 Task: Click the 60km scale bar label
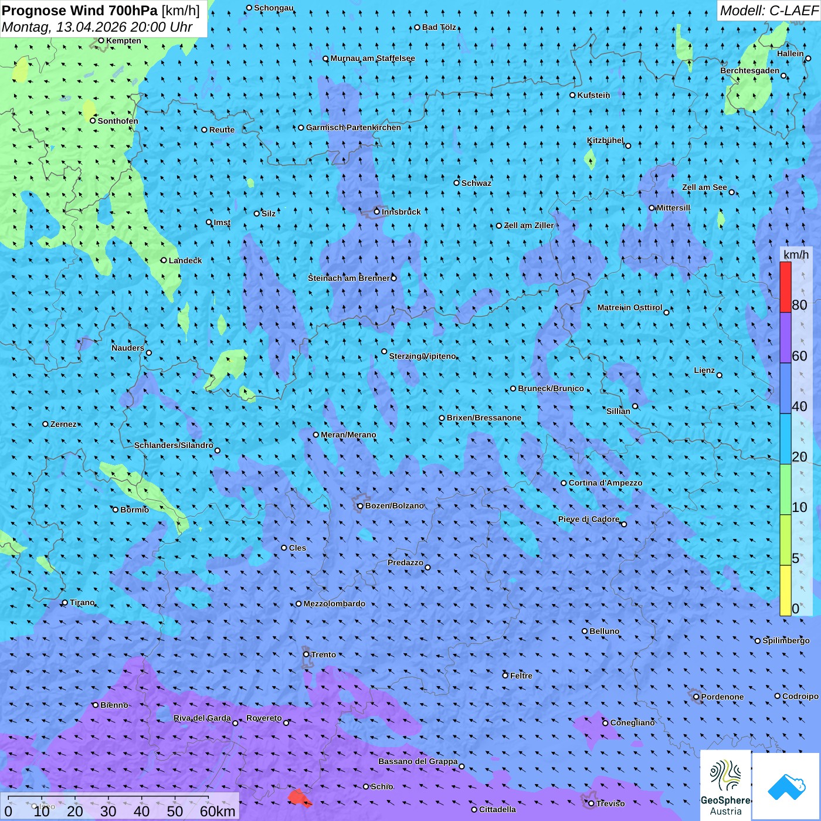coord(218,811)
